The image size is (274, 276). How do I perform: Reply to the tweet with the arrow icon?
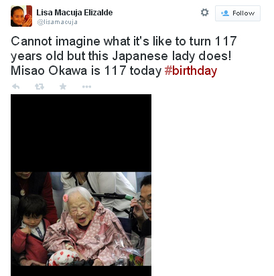click(x=15, y=86)
